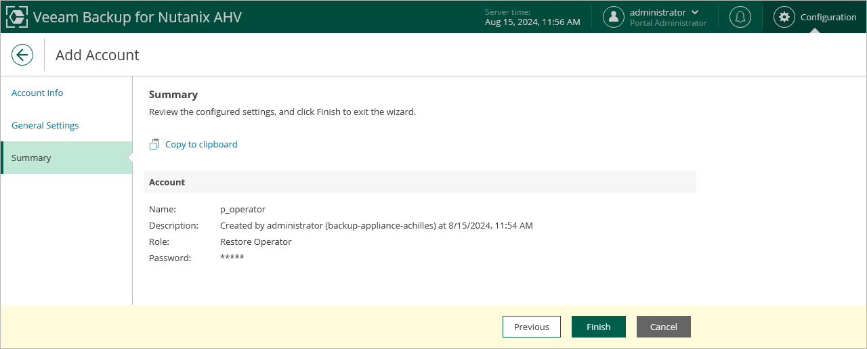Click the Copy to clipboard link
Image resolution: width=867 pixels, height=349 pixels.
point(201,144)
